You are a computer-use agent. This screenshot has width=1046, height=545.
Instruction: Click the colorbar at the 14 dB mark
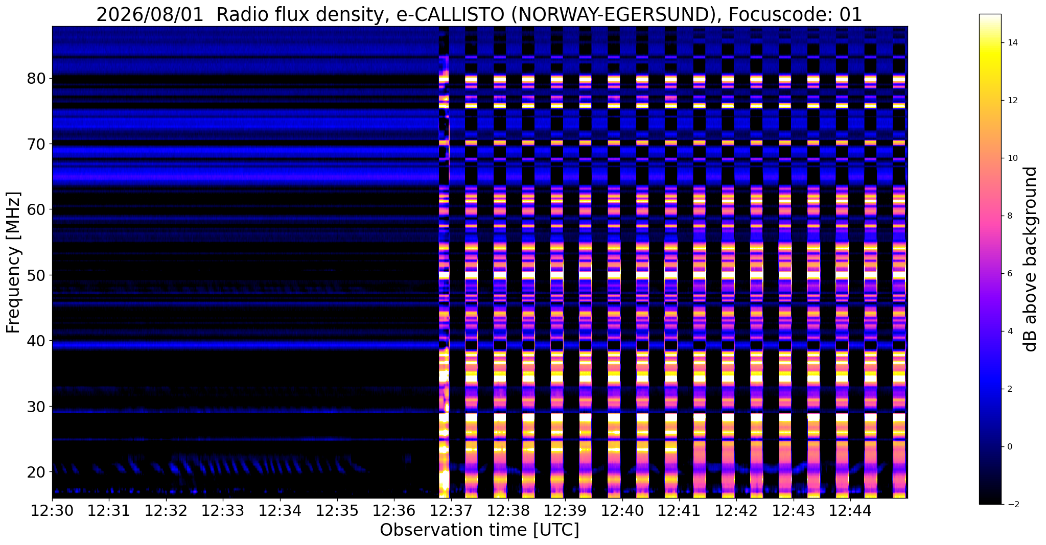(x=990, y=43)
